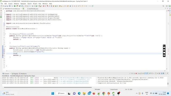The image size is (171, 96).
Task: Open the Refactor menu
Action: pyautogui.click(x=16, y=4)
